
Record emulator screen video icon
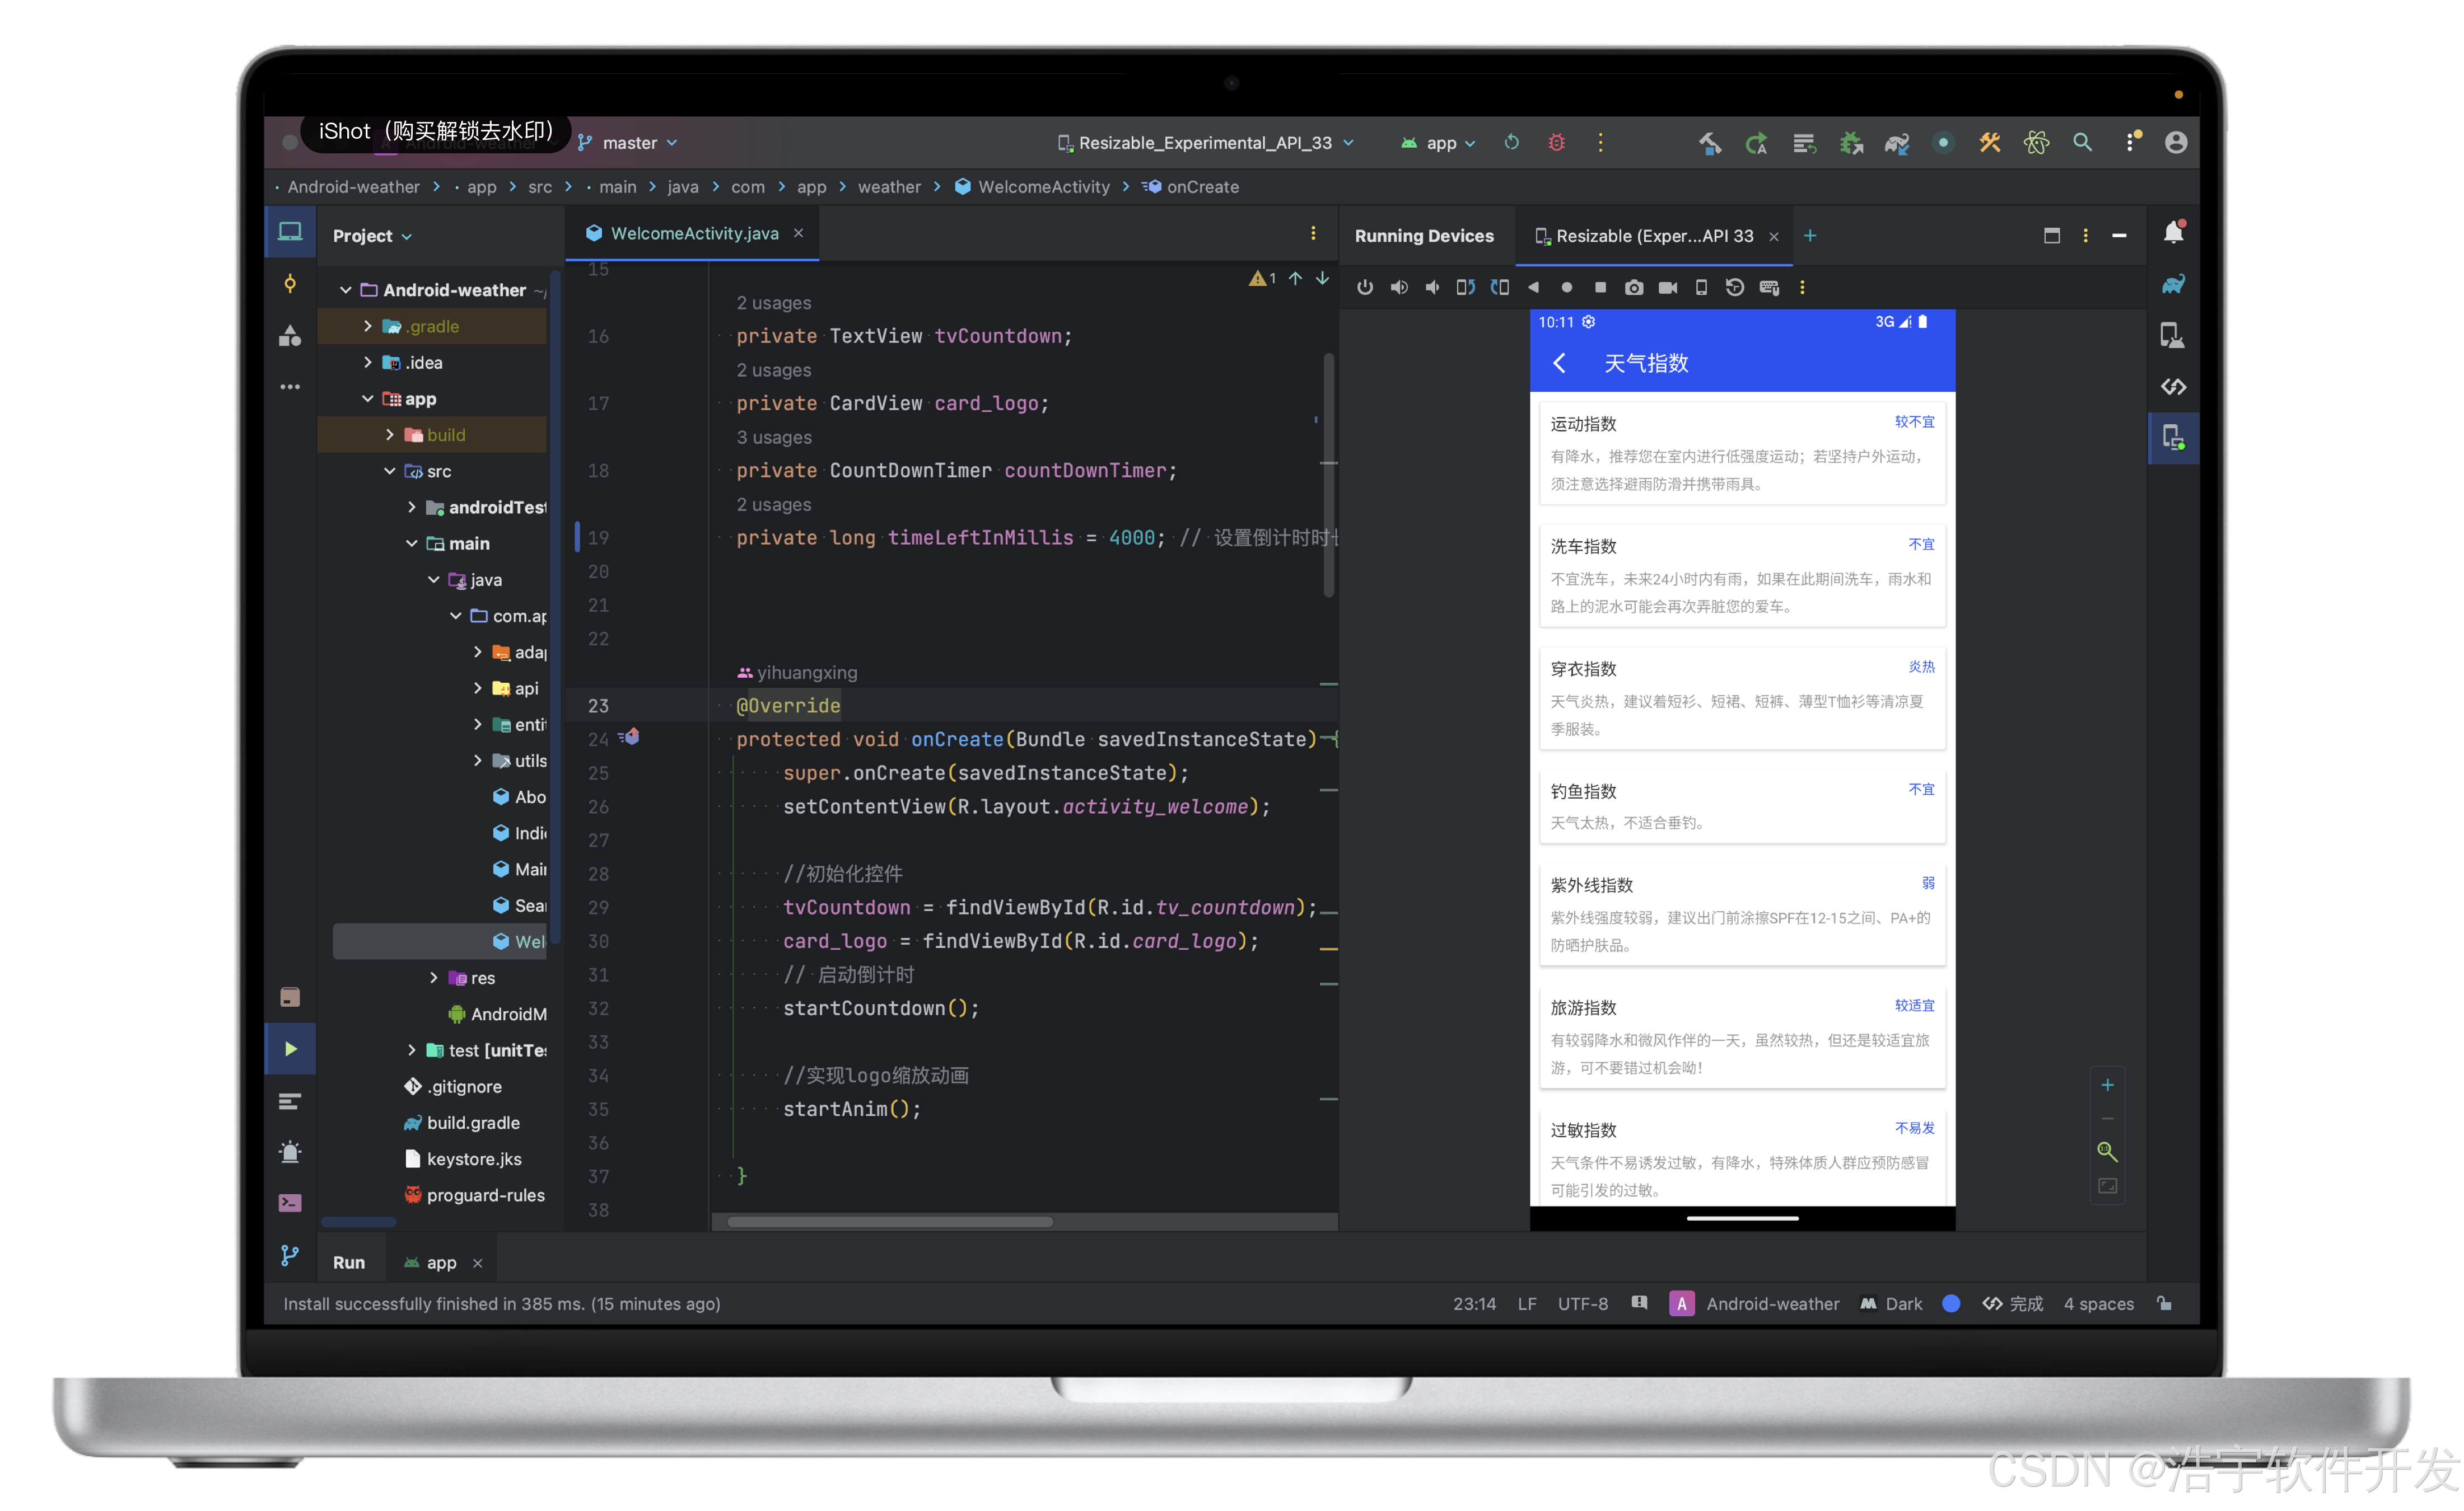1668,288
